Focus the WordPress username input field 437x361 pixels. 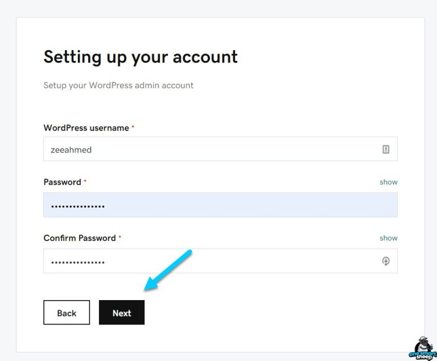click(211, 149)
